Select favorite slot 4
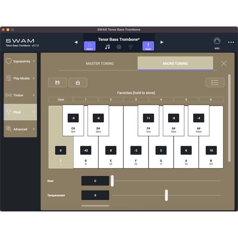Viewport: 238px width, 238px height. (x=161, y=99)
